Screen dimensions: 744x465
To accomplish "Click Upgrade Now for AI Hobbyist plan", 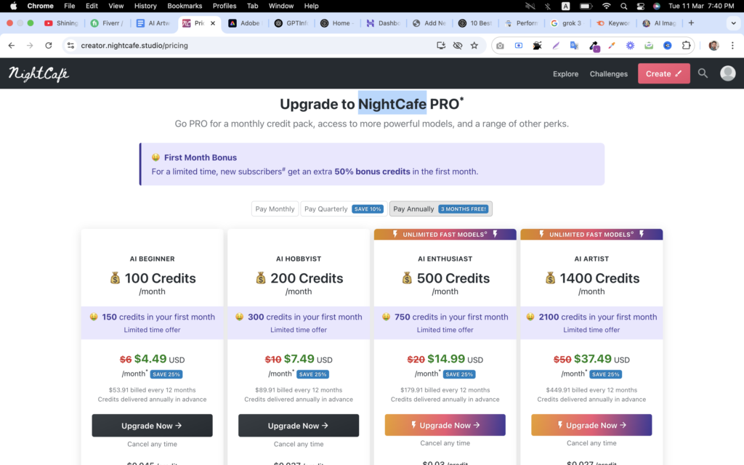I will click(299, 426).
